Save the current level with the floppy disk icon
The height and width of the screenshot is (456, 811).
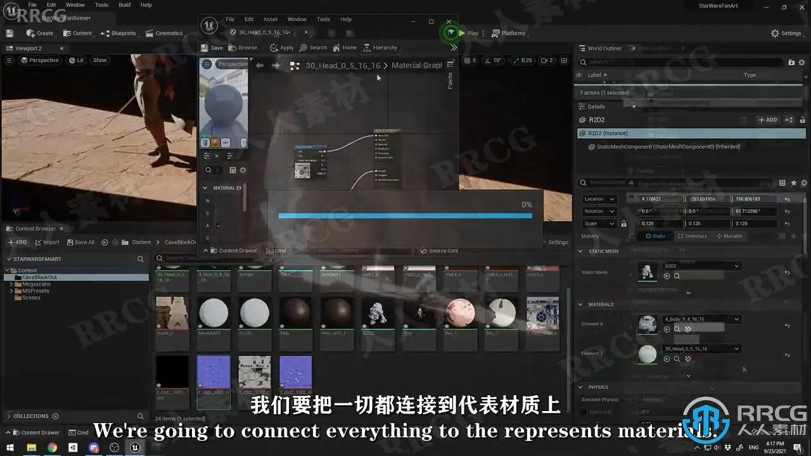pyautogui.click(x=10, y=33)
